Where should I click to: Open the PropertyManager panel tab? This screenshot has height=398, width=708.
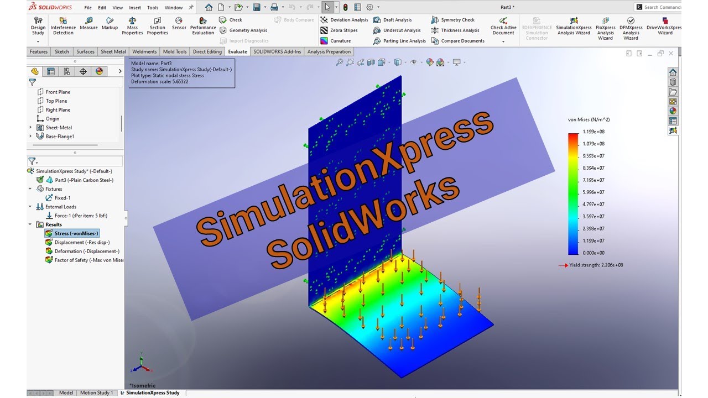(51, 71)
